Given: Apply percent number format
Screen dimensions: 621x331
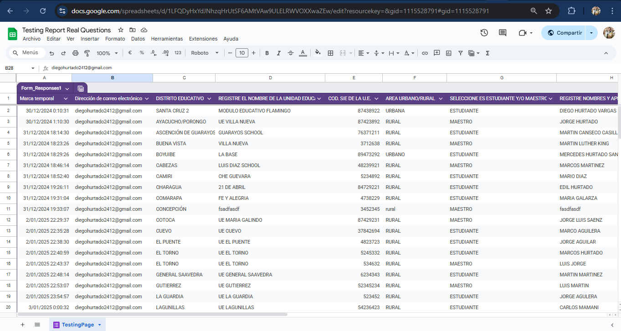Looking at the screenshot, I should pyautogui.click(x=142, y=53).
